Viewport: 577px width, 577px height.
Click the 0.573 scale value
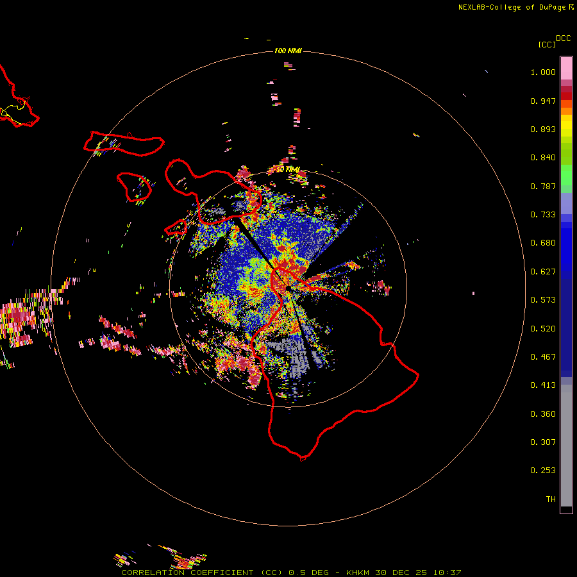tap(543, 300)
